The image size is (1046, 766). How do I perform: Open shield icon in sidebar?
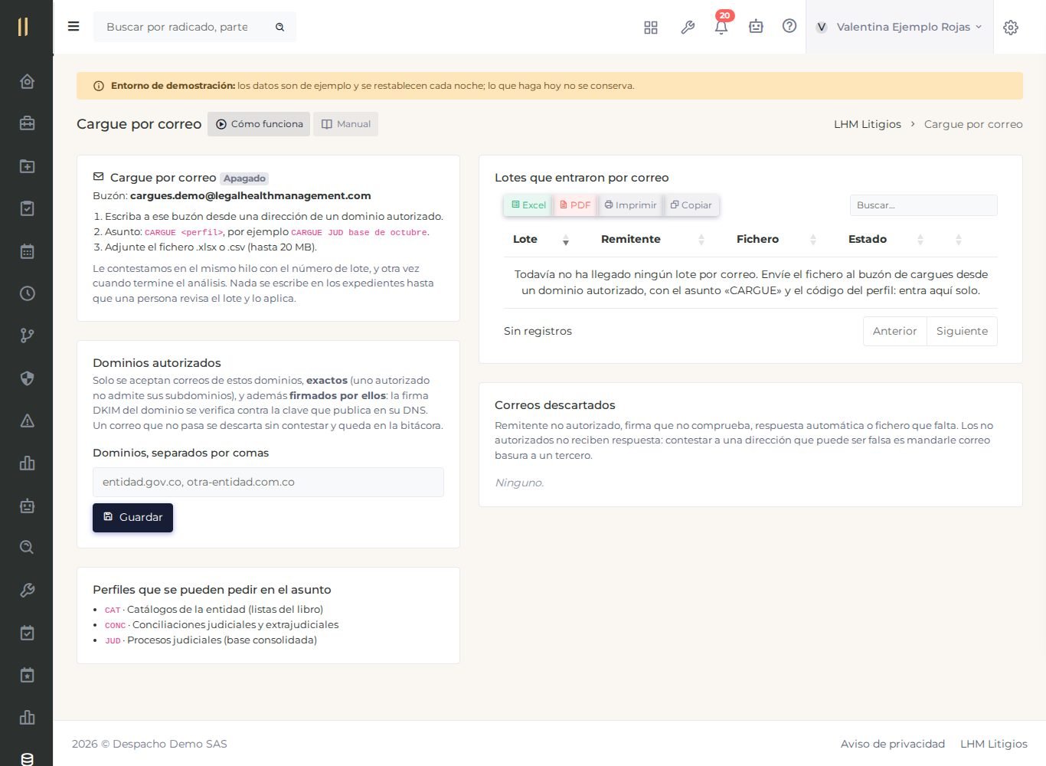27,378
